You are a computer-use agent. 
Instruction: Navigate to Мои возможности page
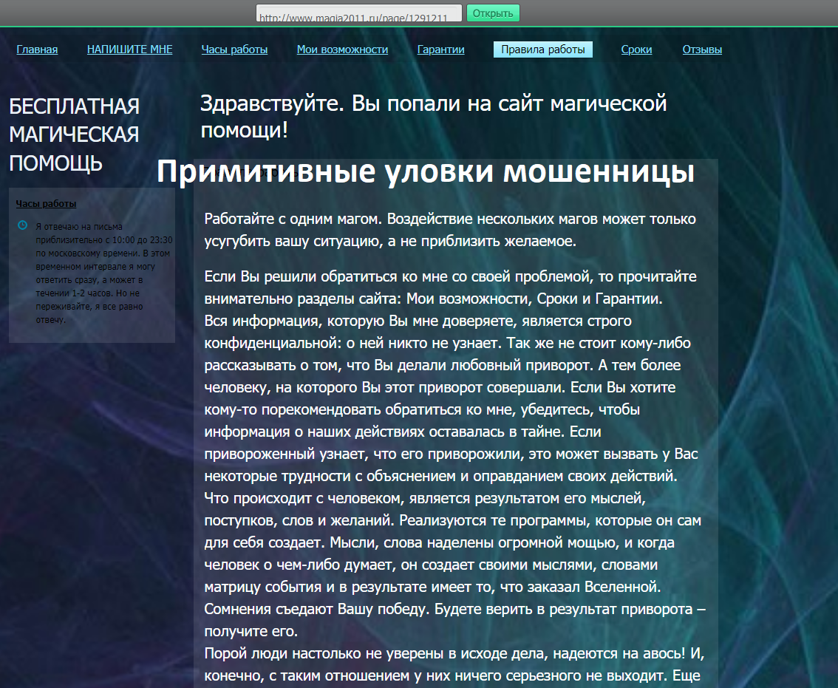click(x=342, y=50)
